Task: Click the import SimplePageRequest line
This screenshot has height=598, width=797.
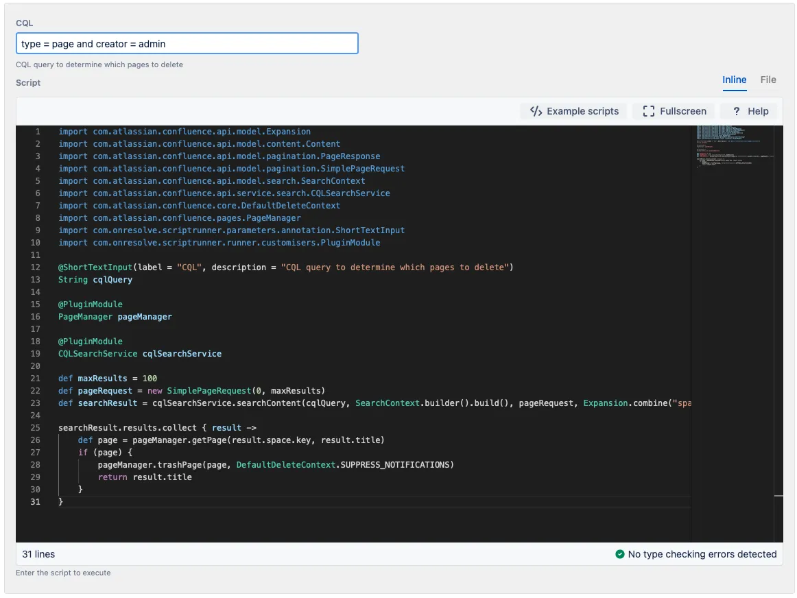Action: [231, 169]
